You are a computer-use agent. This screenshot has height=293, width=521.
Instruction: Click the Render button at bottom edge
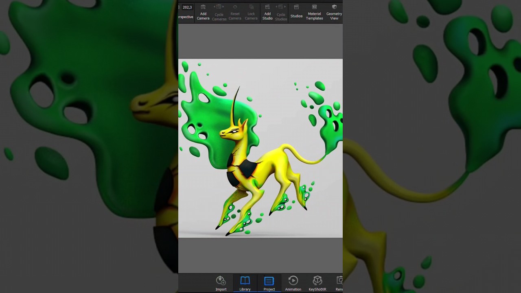pos(339,283)
